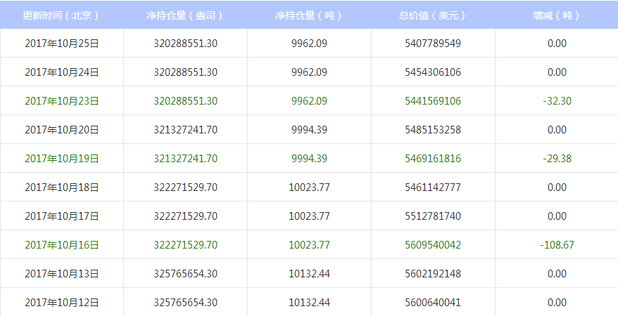
Task: Click 10023.77 in the 10月16日 row
Action: [309, 245]
